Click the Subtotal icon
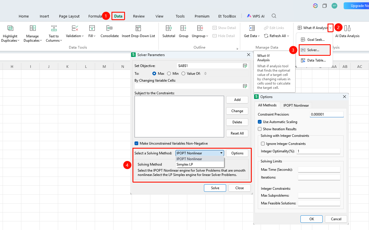Image resolution: width=369 pixels, height=230 pixels. coord(169,28)
